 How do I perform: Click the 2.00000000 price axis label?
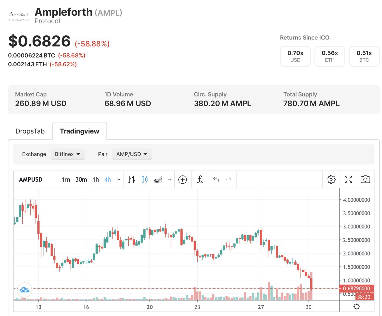pyautogui.click(x=357, y=254)
